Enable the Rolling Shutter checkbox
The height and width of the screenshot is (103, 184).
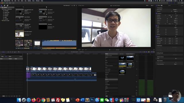point(156,53)
